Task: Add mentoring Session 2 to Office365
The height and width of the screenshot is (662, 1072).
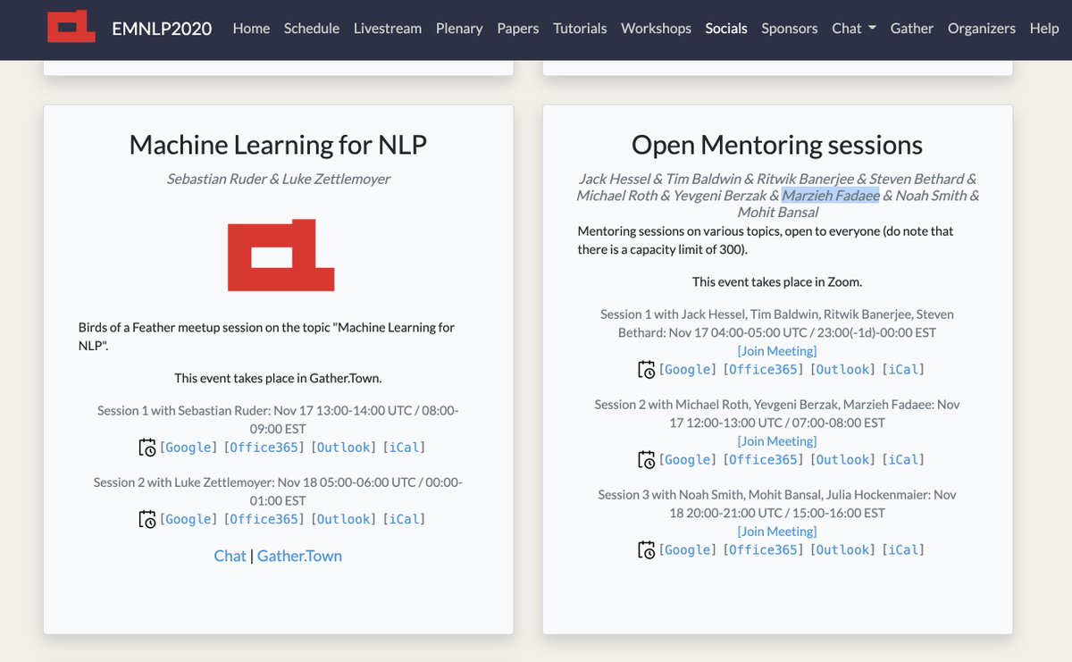Action: (x=764, y=459)
